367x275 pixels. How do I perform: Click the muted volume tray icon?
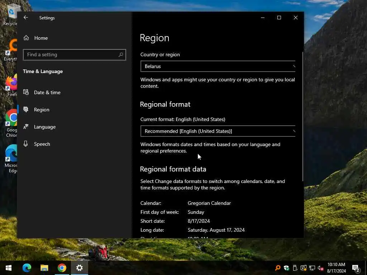point(321,268)
